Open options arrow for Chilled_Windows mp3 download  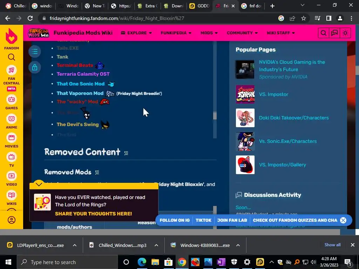[156, 245]
